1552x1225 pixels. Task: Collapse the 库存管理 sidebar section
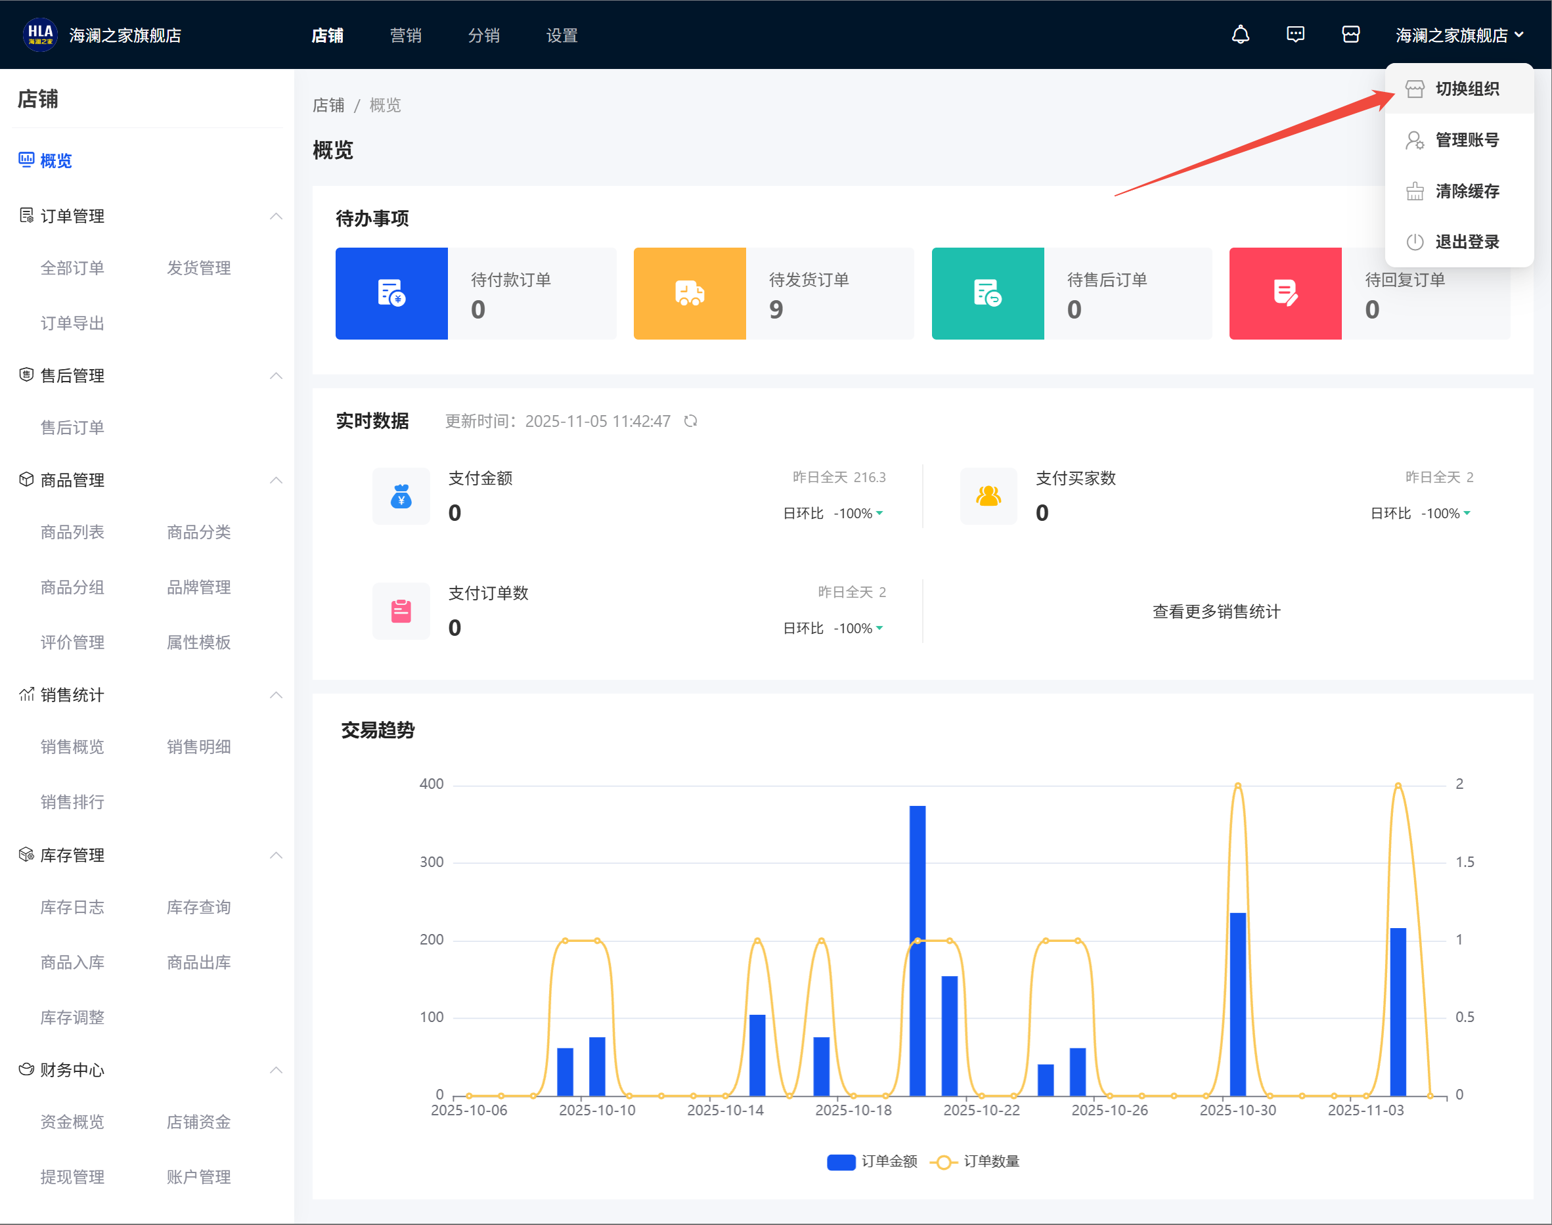tap(276, 855)
